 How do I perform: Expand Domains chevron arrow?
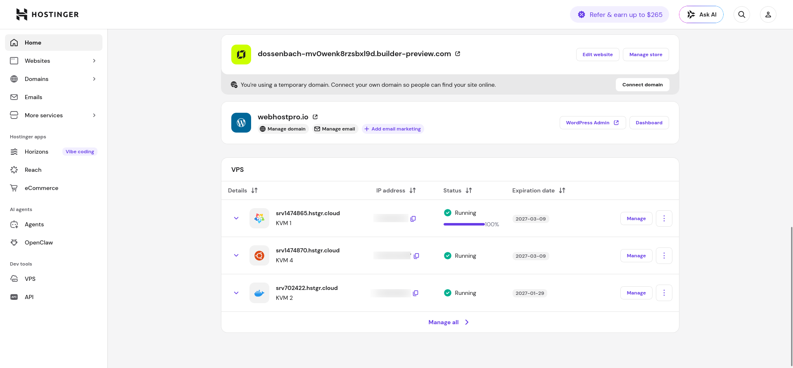pyautogui.click(x=94, y=79)
